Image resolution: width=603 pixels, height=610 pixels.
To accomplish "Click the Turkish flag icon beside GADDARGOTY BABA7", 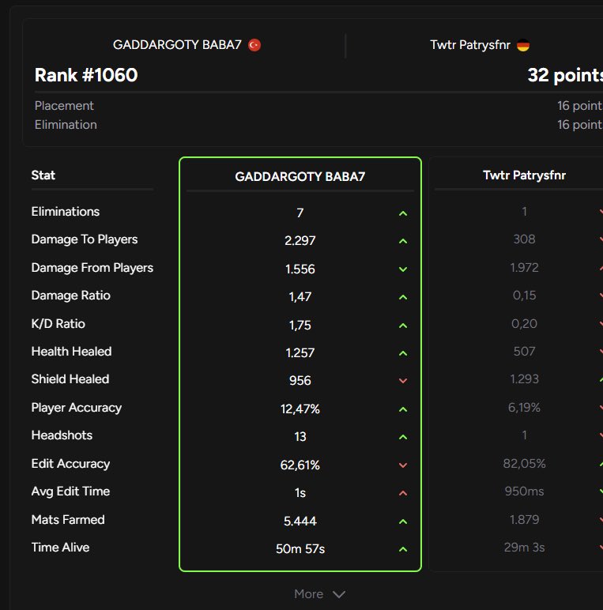I will 254,45.
